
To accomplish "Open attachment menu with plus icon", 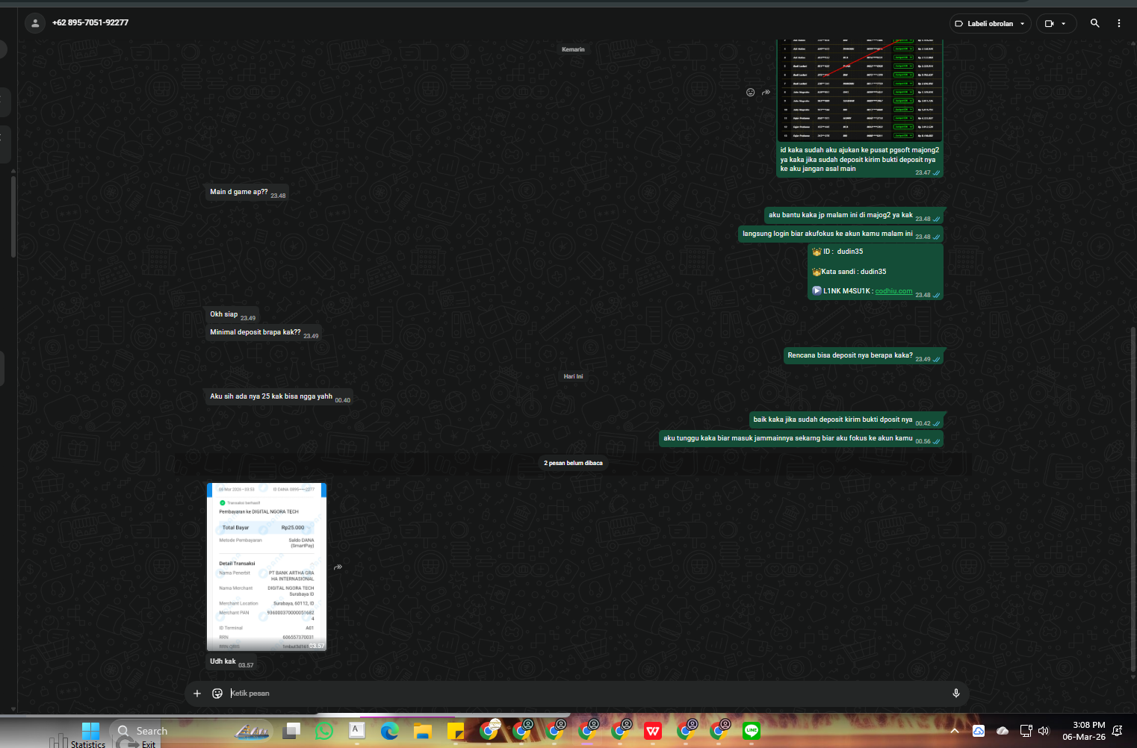I will pyautogui.click(x=197, y=694).
